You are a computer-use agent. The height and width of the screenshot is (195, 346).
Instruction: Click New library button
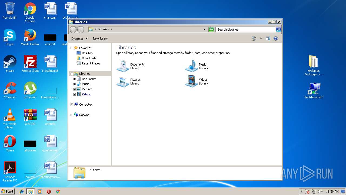(x=100, y=38)
